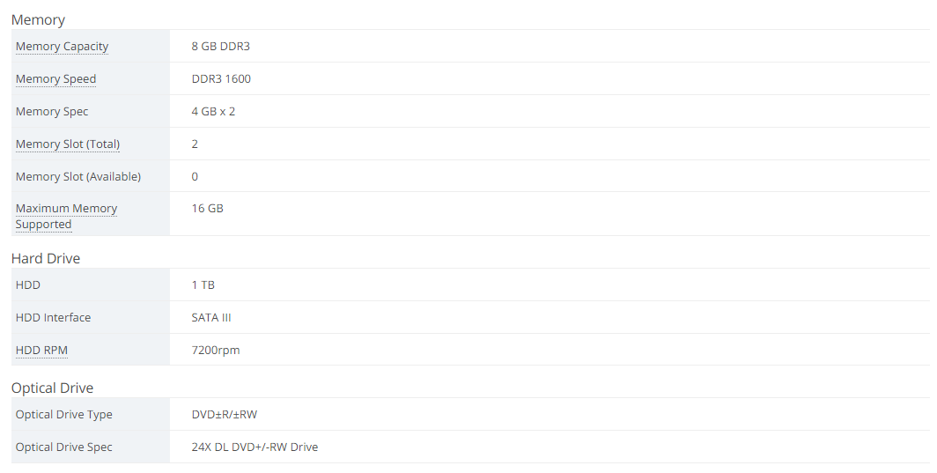This screenshot has width=937, height=473.
Task: Click the Memory Capacity glossary term
Action: [63, 47]
